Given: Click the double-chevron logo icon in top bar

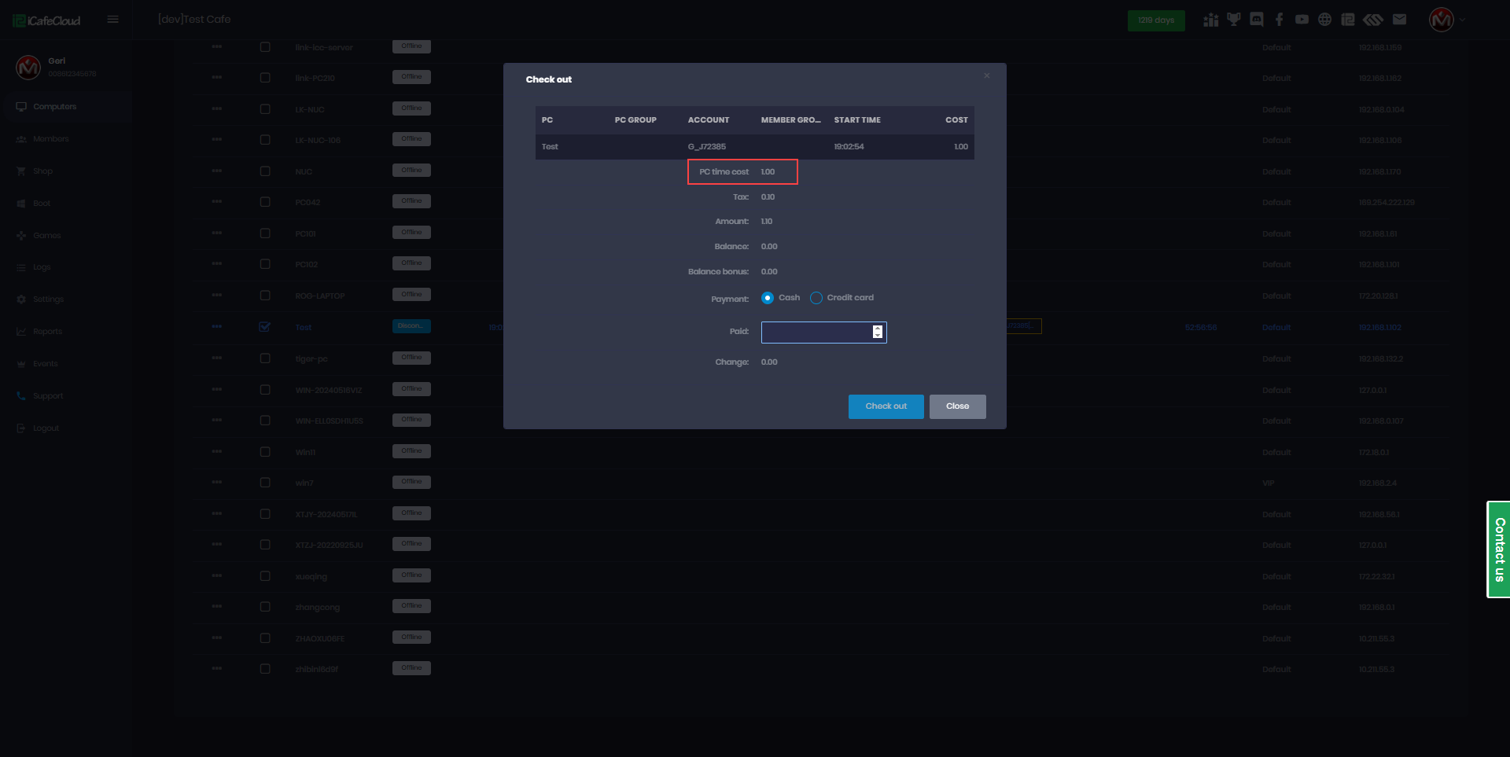Looking at the screenshot, I should point(1373,20).
